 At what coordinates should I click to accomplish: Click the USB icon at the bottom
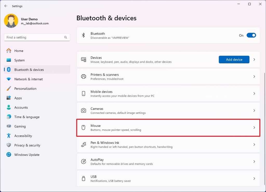click(x=83, y=178)
